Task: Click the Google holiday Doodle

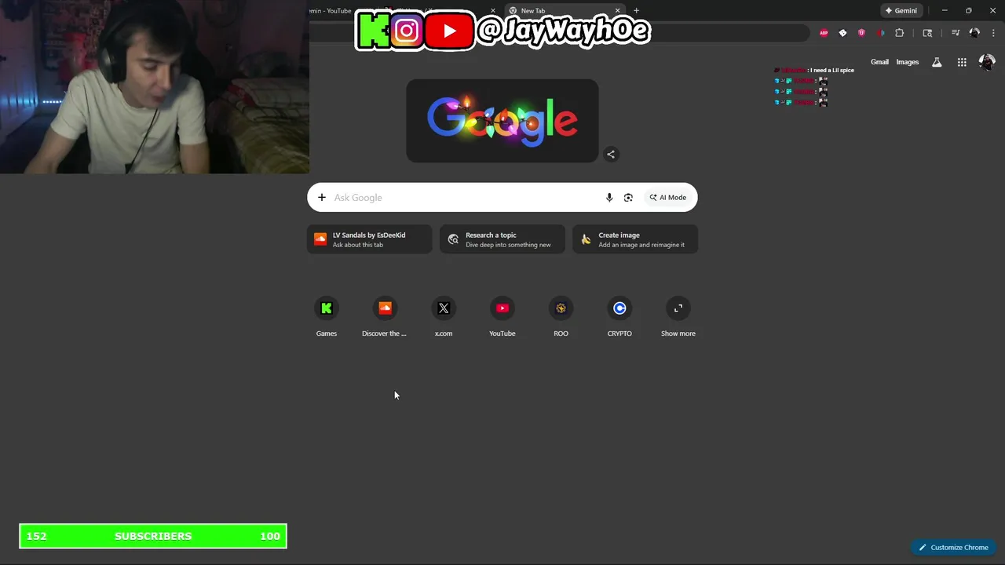Action: (502, 121)
